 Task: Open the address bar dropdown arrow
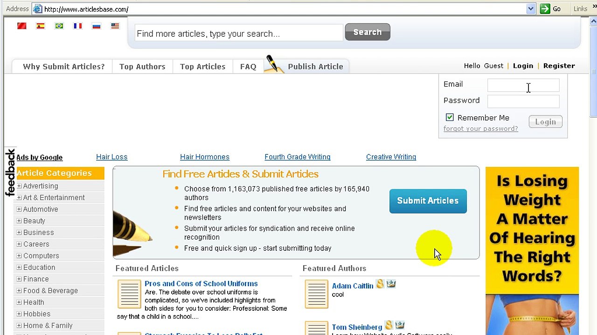531,9
